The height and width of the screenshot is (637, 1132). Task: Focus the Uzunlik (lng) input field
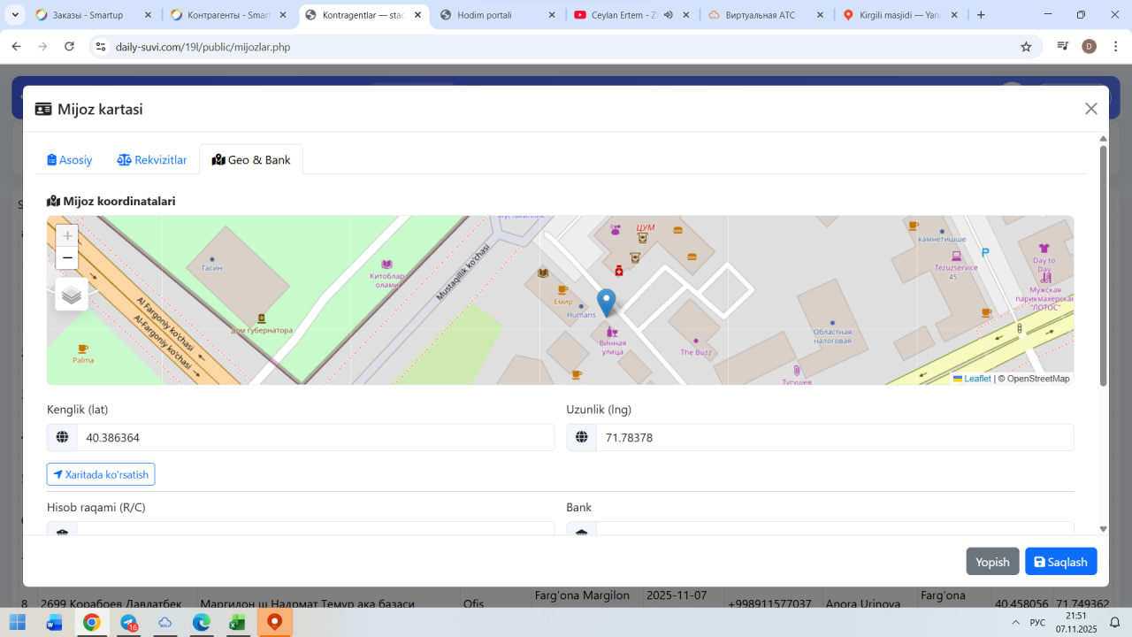[835, 437]
